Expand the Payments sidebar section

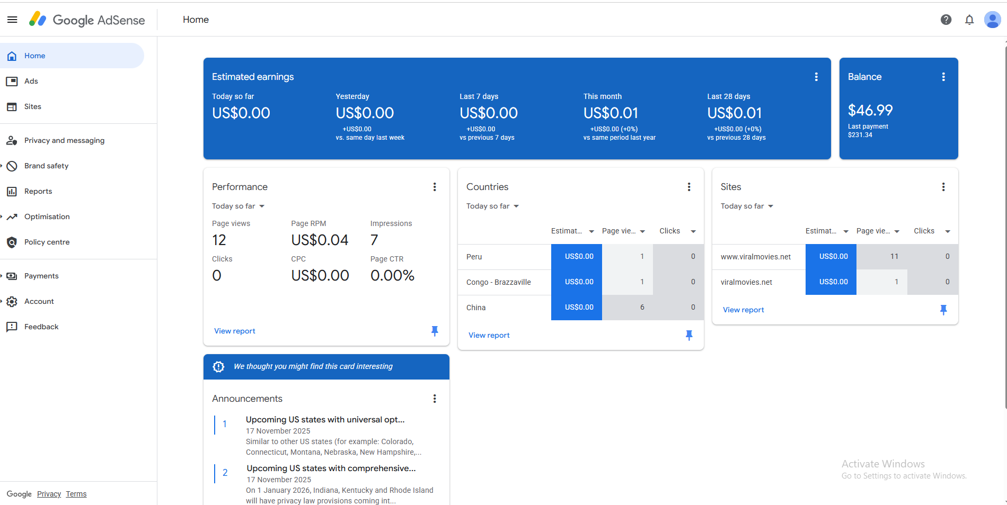(x=41, y=276)
